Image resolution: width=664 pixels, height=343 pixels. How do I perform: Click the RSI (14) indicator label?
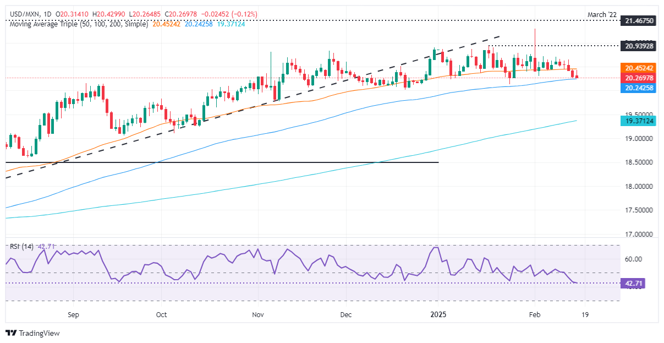tap(20, 247)
